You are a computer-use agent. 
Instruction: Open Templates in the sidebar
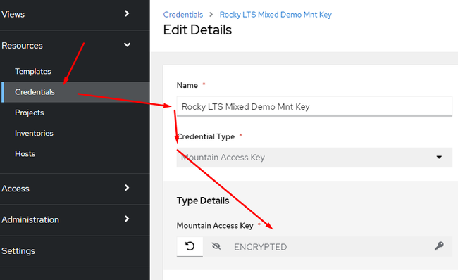click(33, 72)
